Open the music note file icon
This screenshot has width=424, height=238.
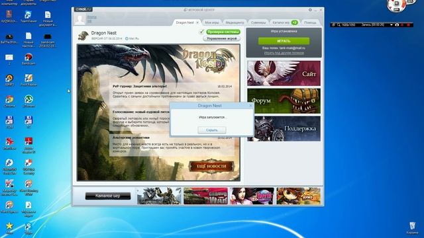[x=28, y=209]
